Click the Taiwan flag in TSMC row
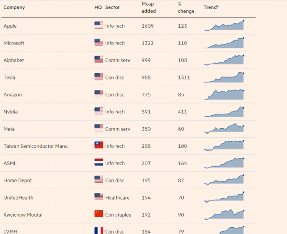287x234 pixels. (x=99, y=145)
